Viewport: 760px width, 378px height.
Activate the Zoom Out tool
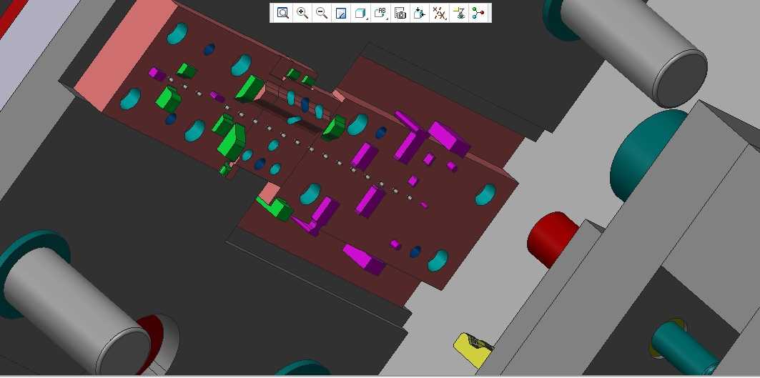coord(322,13)
